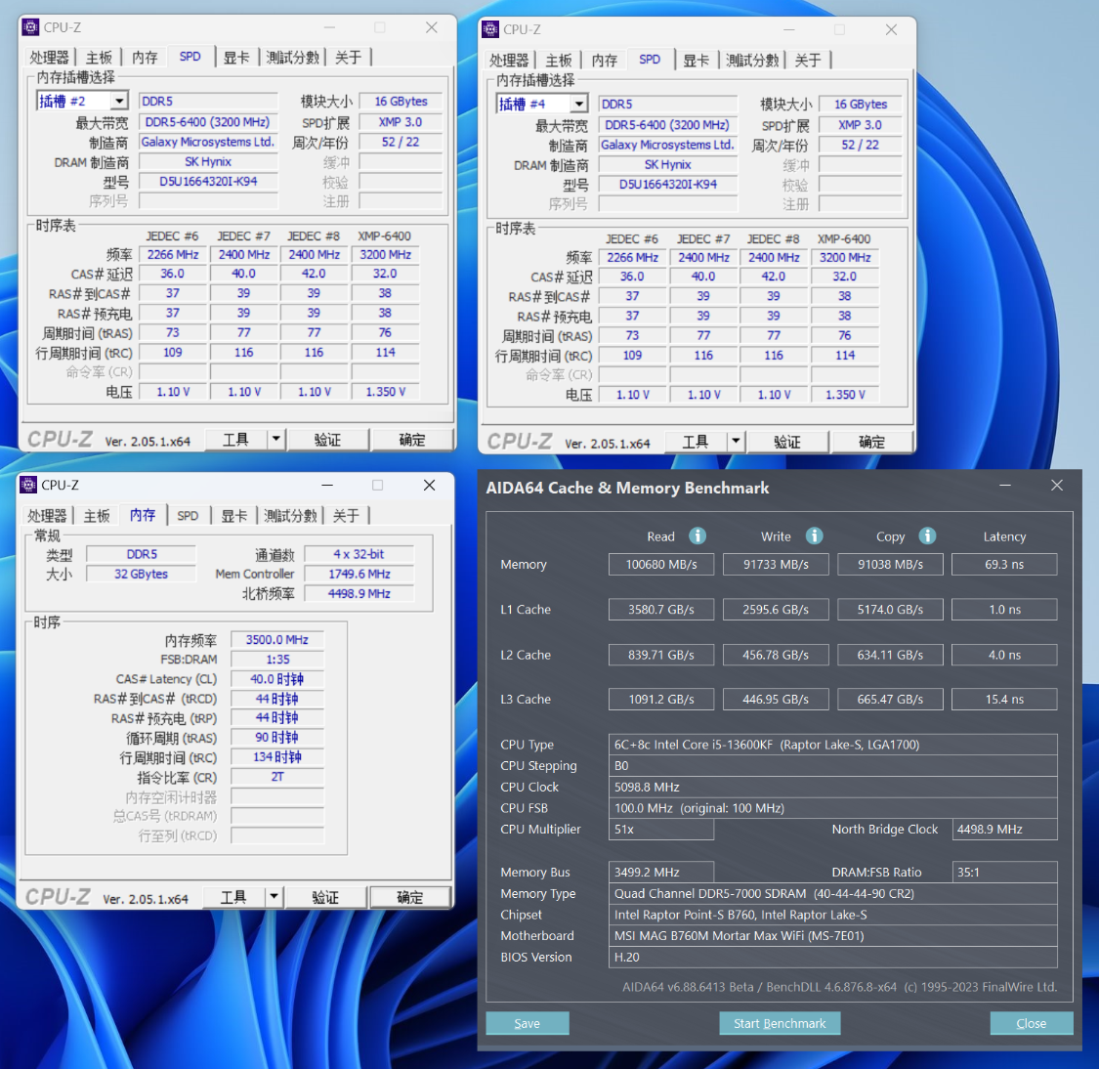Select 内存 tab in slot #2 CPU-Z window
1099x1069 pixels.
[145, 58]
